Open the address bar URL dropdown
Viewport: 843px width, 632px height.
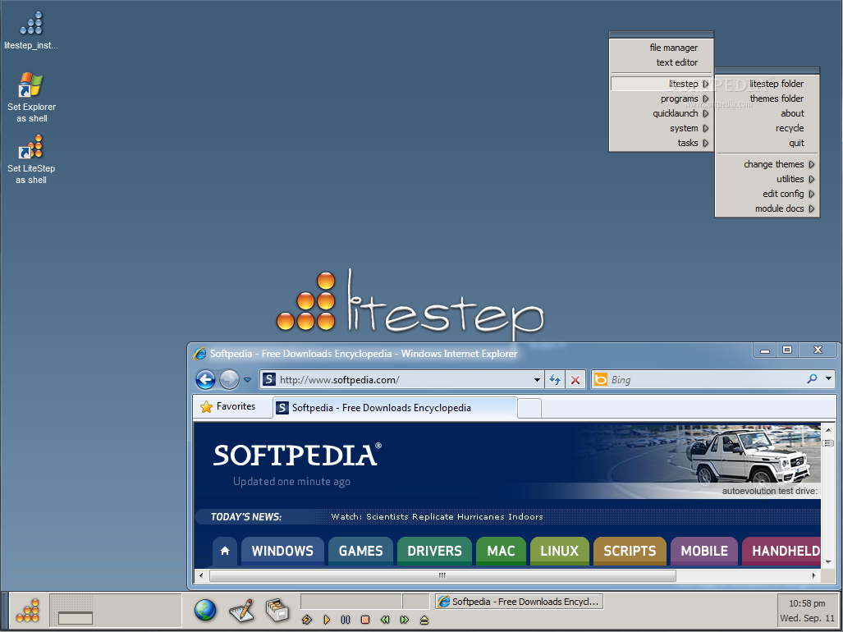(537, 380)
